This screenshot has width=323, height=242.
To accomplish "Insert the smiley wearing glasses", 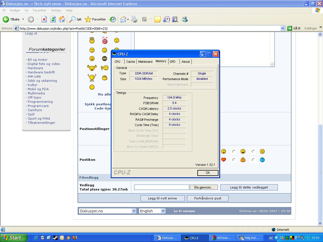I will [105, 59].
